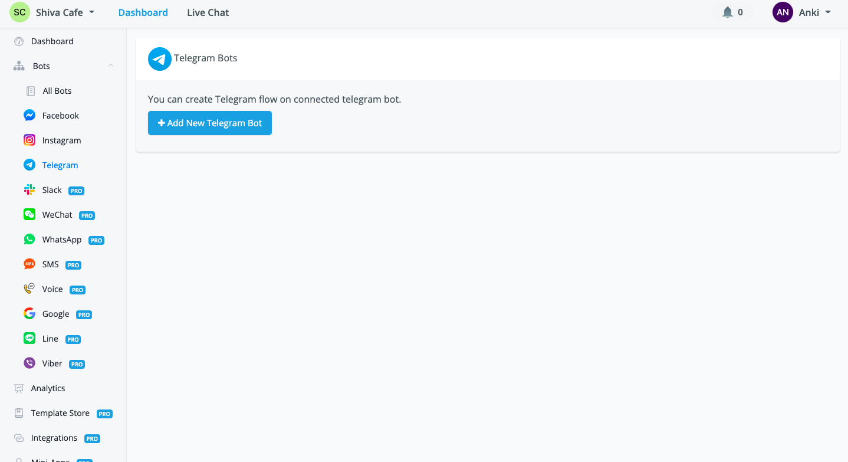Collapse the Bots section chevron

[111, 65]
